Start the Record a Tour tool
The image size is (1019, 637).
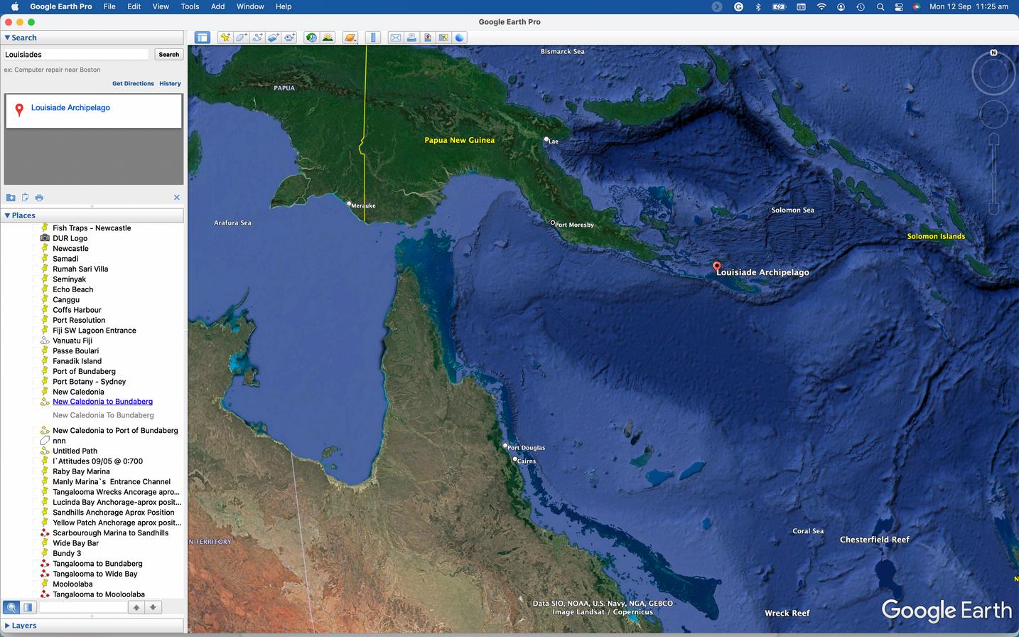pos(289,38)
